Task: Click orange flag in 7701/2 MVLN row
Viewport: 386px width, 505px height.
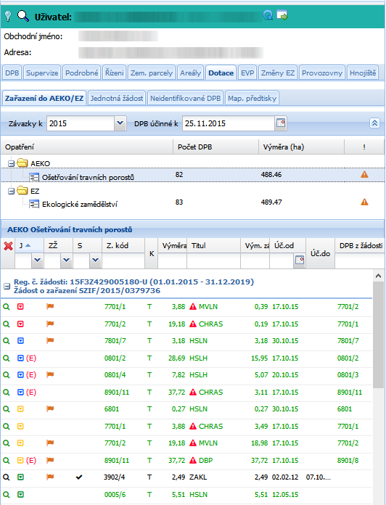Action: tap(50, 443)
